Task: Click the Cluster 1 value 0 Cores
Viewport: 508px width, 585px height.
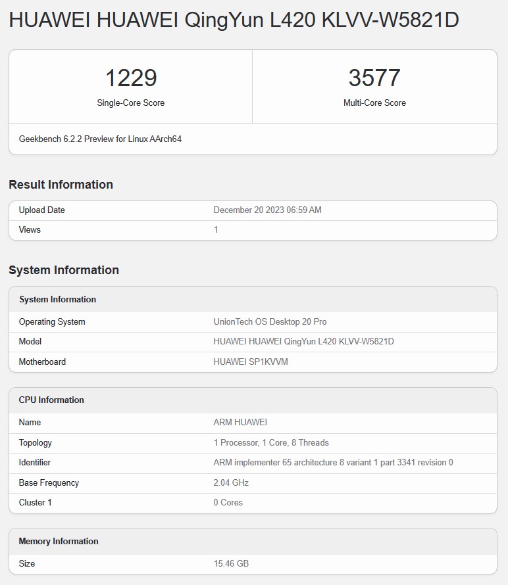Action: 228,503
